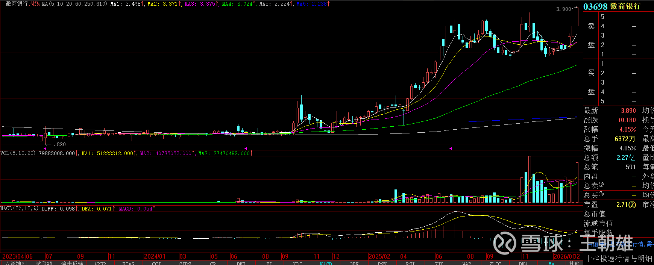Open the 其他 indicators tab
The height and width of the screenshot is (265, 654).
pyautogui.click(x=574, y=263)
